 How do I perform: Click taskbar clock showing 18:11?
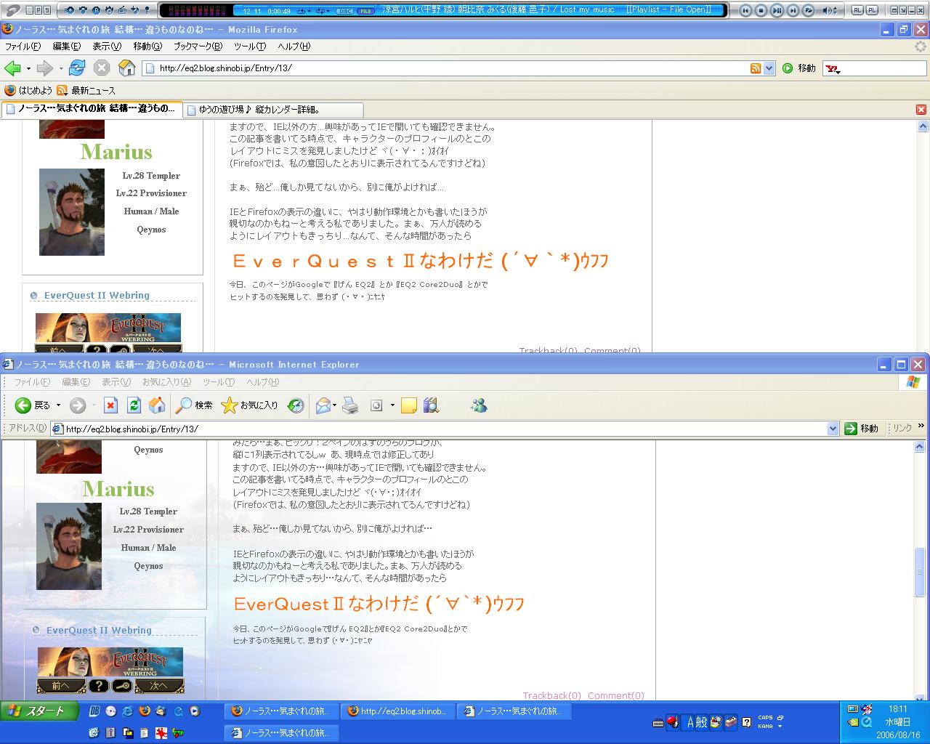(898, 709)
